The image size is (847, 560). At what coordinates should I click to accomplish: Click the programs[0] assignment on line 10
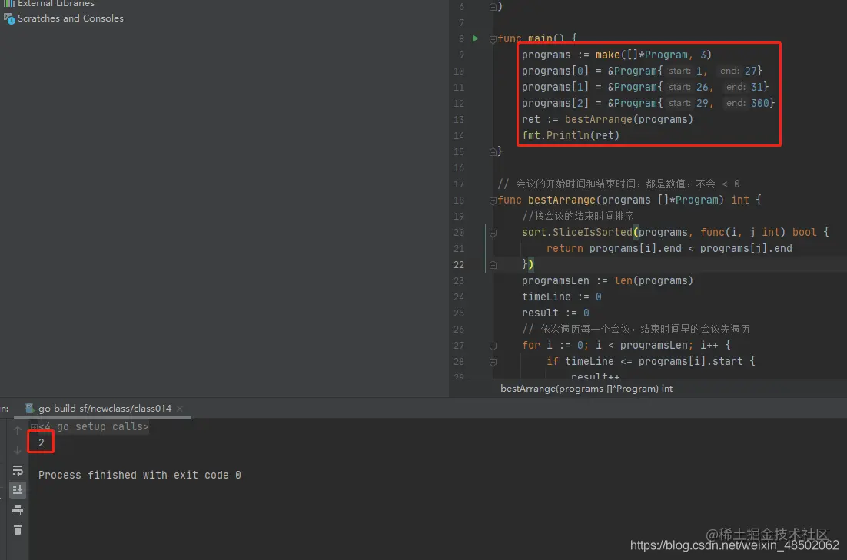click(x=642, y=71)
